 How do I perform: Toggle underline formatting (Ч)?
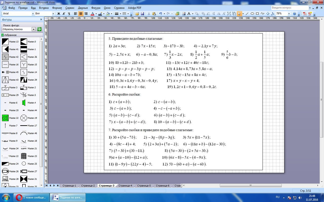pos(69,14)
